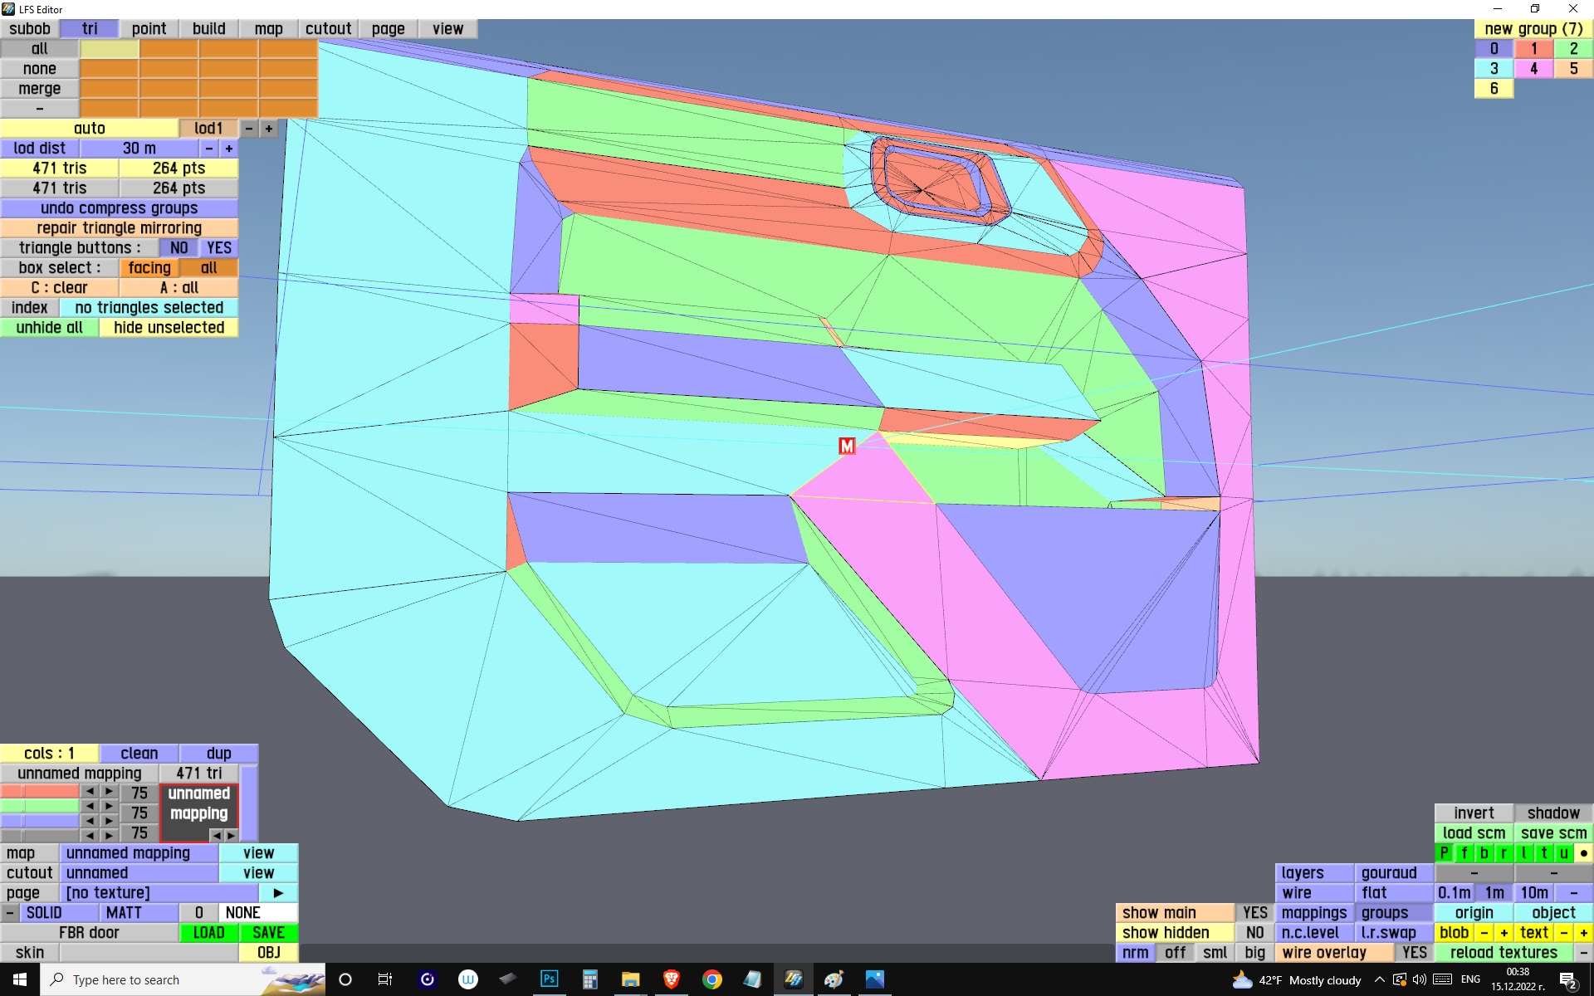Open the cutout 'unnamed' selector
This screenshot has height=996, width=1594.
(x=139, y=872)
